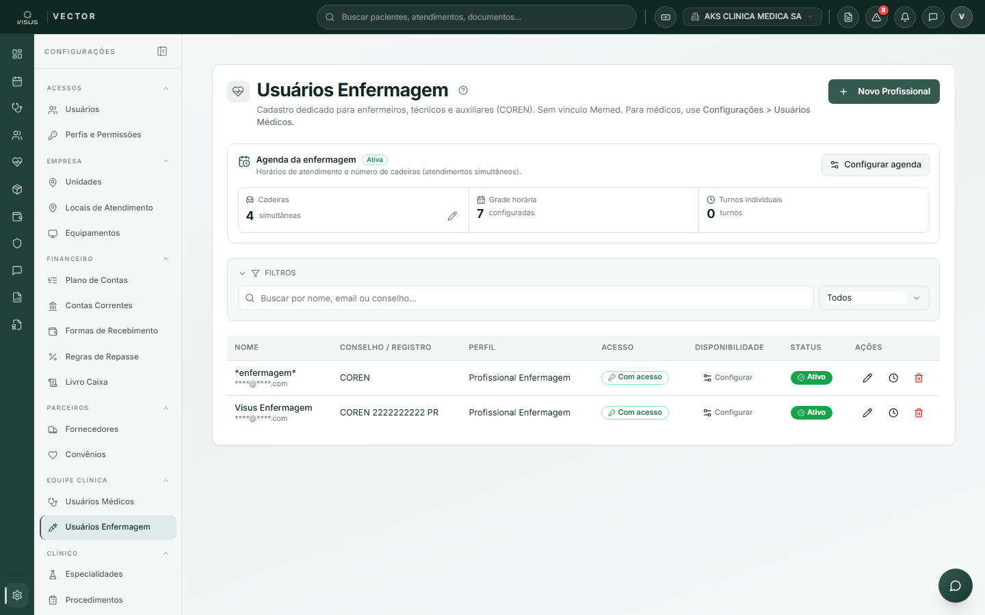Viewport: 985px width, 615px height.
Task: Open the stethoscope icon in left rail
Action: coord(17,108)
